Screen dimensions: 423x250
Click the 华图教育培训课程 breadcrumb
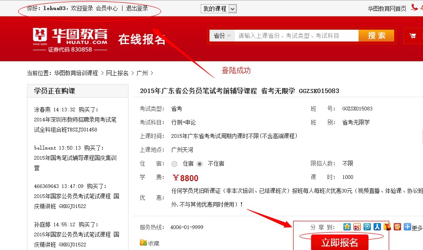(x=76, y=73)
